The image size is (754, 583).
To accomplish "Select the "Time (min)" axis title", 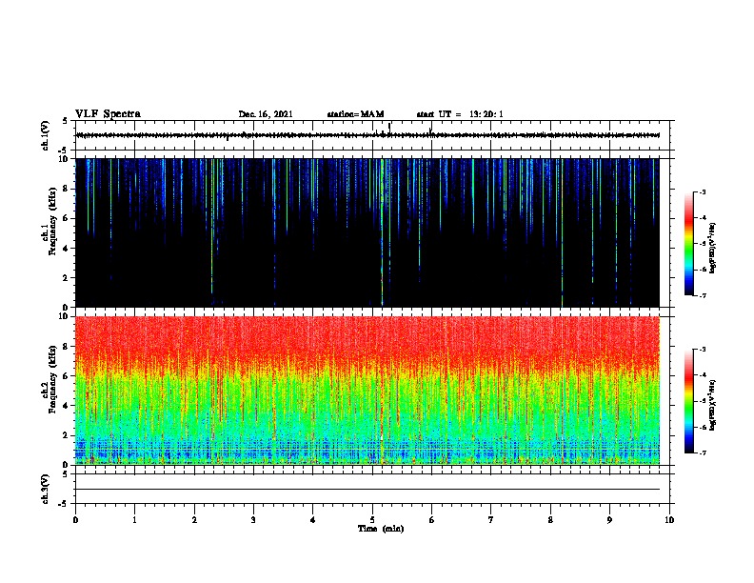I will tap(381, 529).
